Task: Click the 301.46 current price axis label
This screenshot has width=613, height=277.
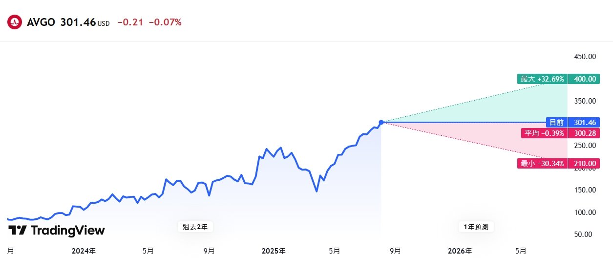Action: (585, 122)
